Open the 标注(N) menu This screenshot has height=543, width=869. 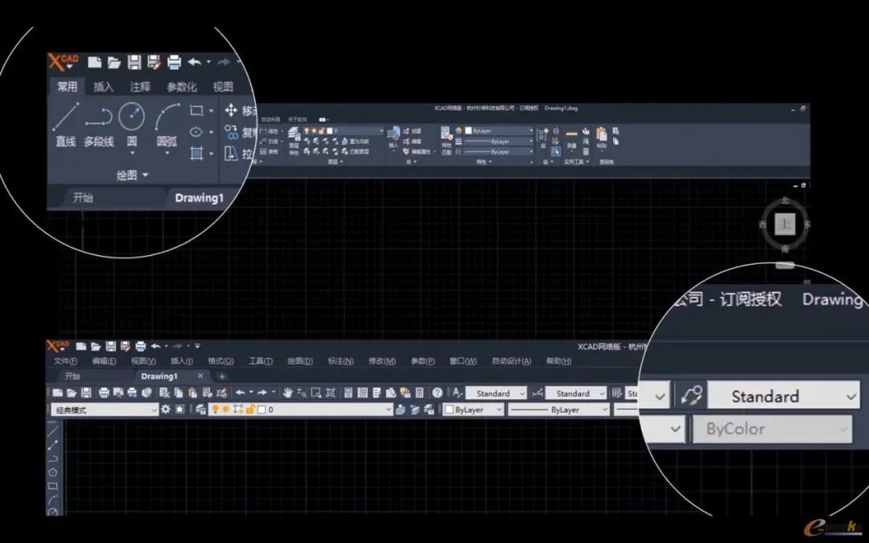(340, 361)
